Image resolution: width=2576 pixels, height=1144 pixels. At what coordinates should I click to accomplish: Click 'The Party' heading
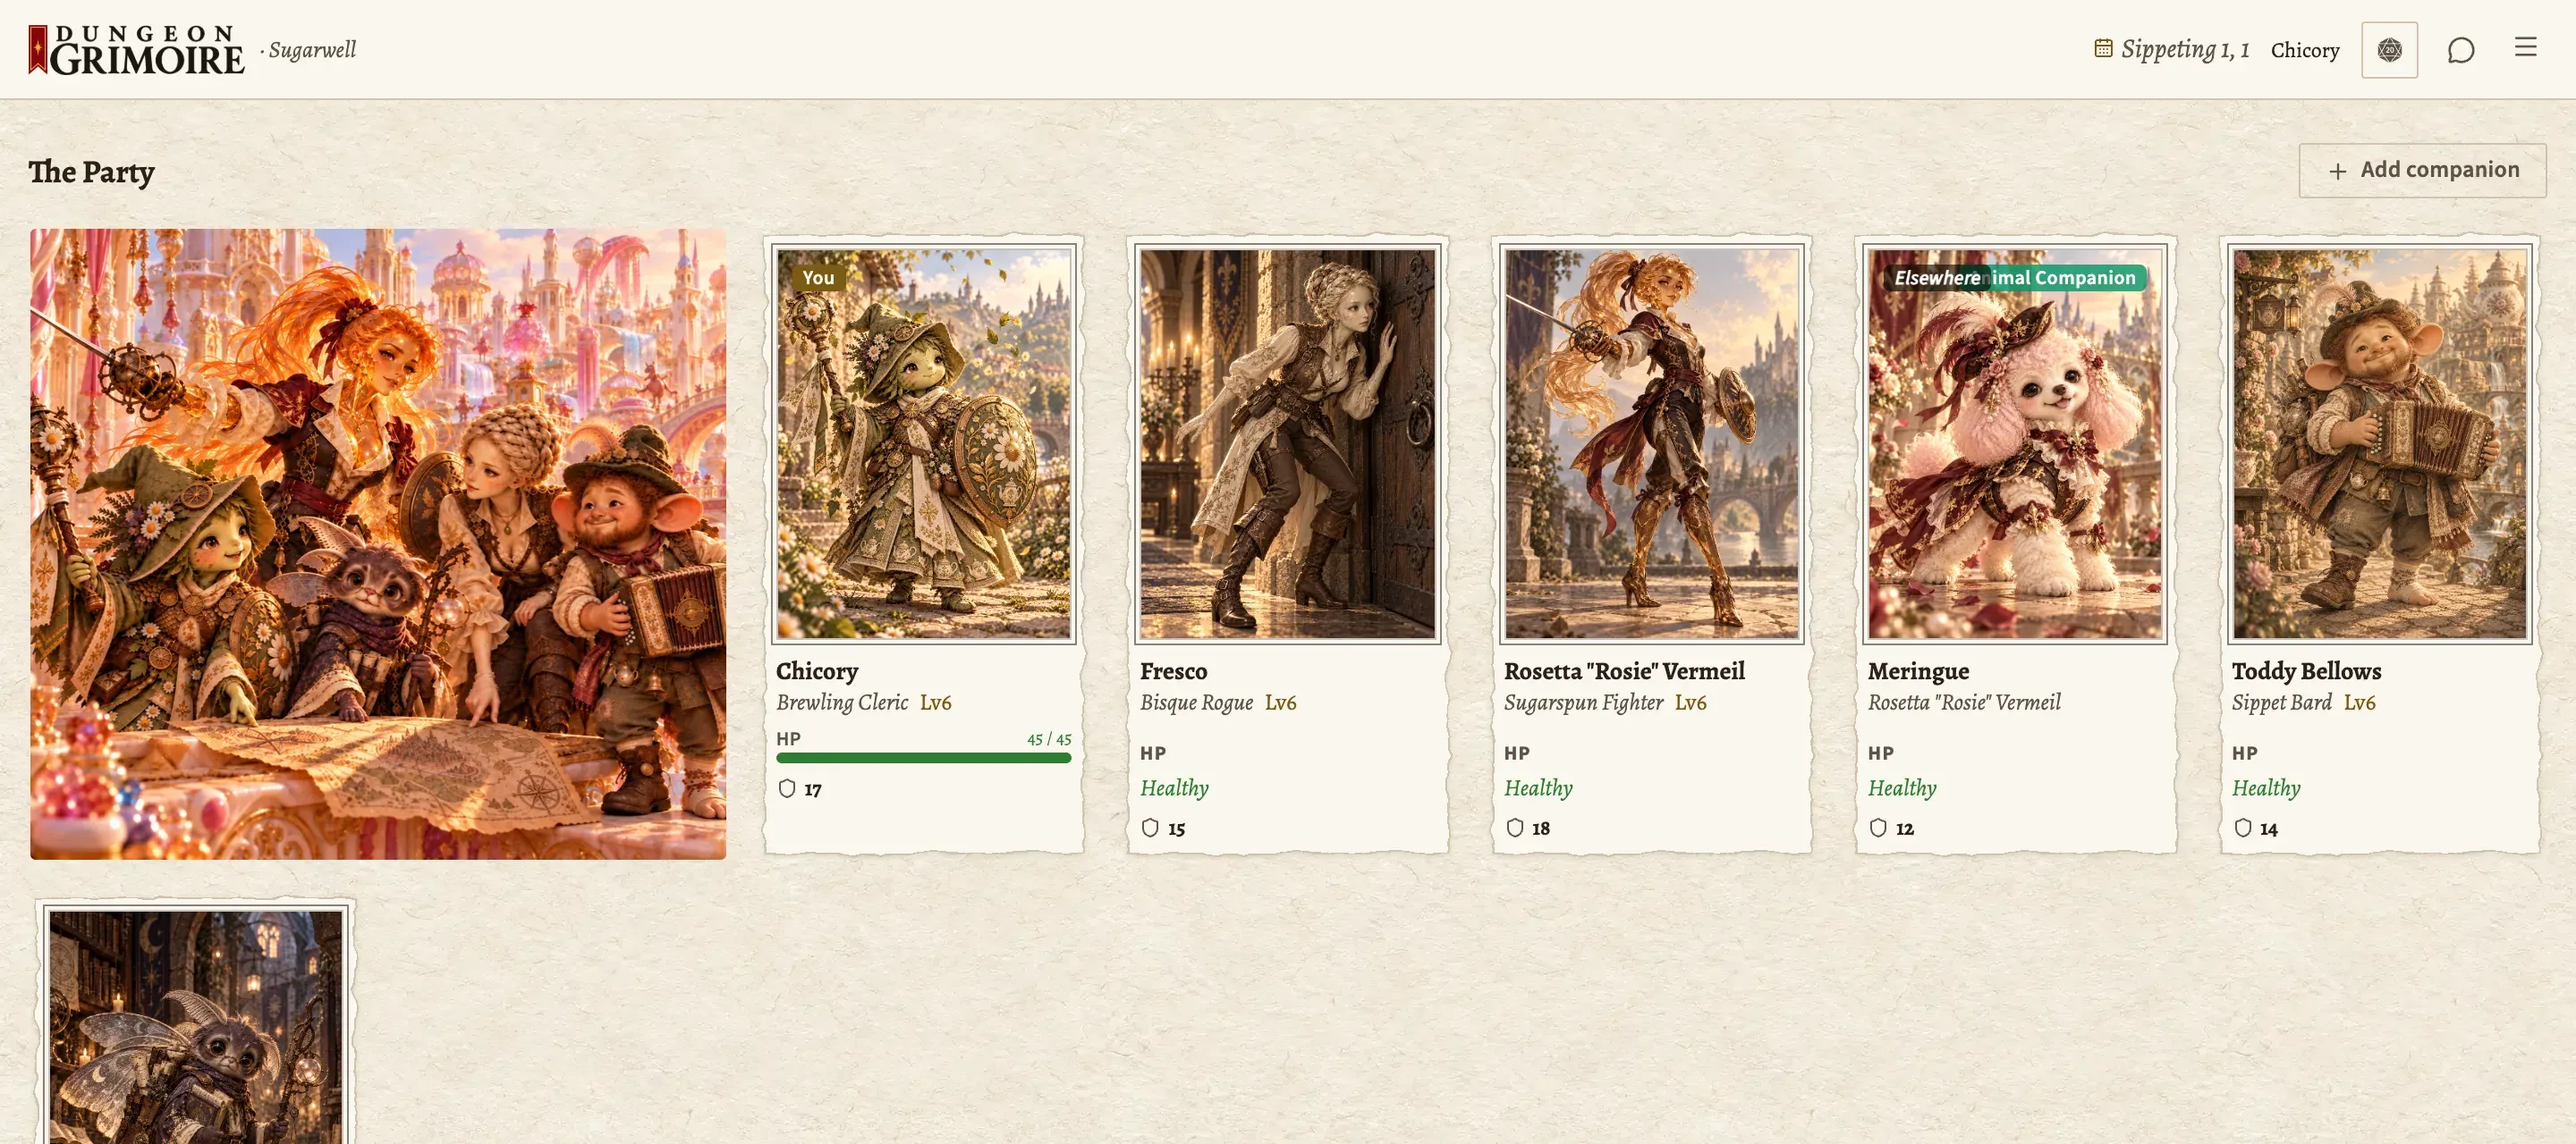click(91, 172)
